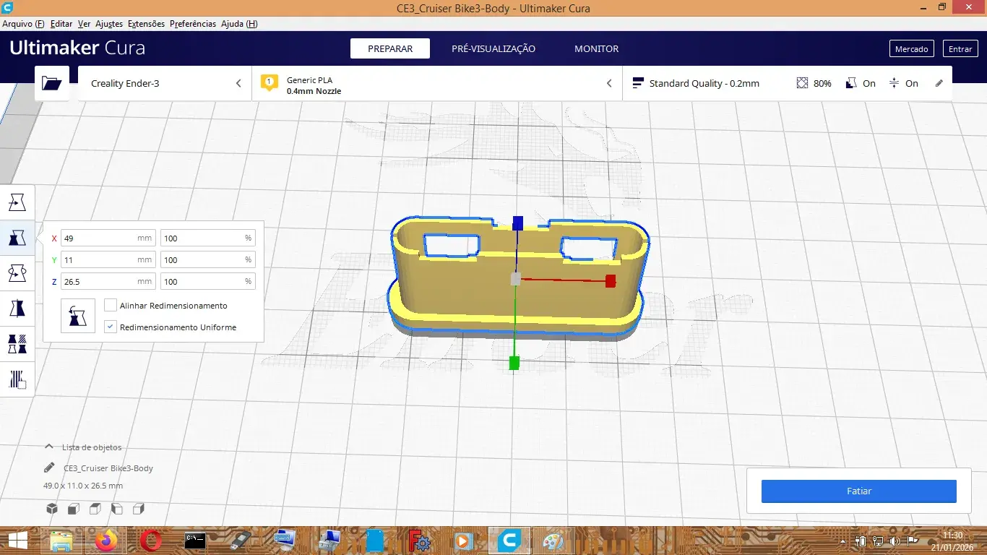Collapse the Lista de objetos panel

49,447
